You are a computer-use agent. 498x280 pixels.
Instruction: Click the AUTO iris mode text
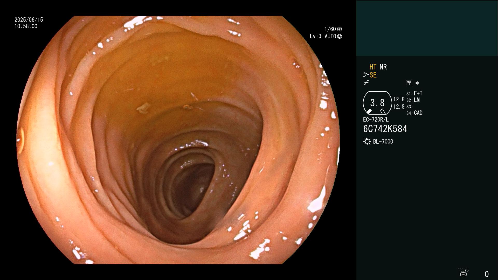coord(330,36)
